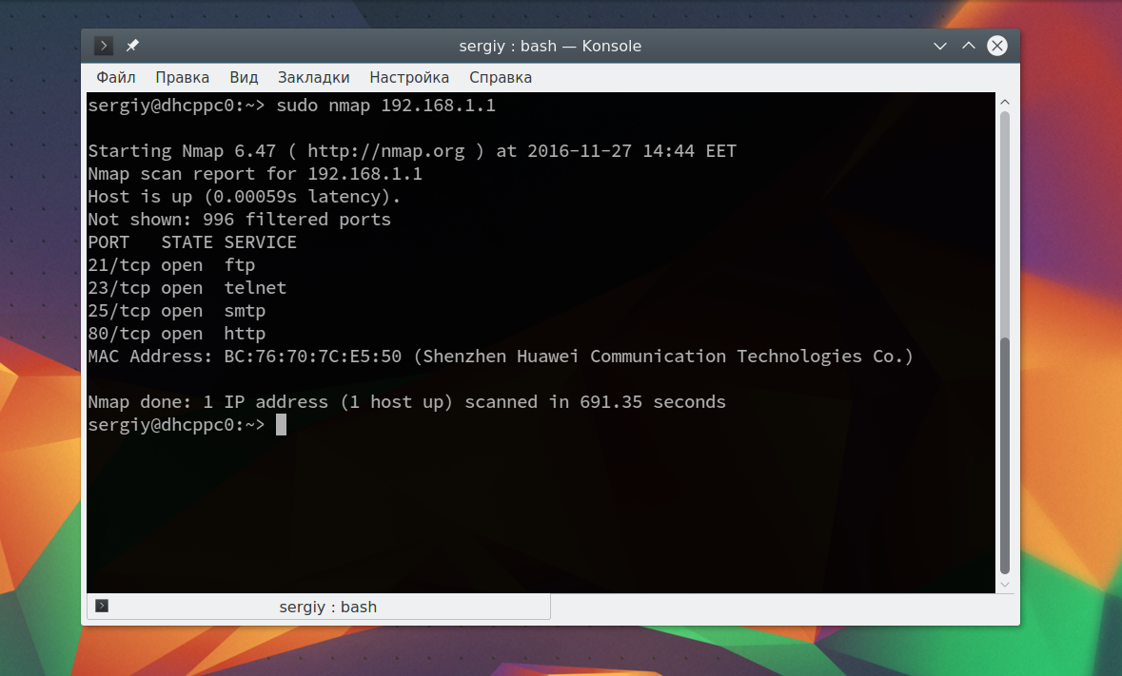1122x676 pixels.
Task: Click the '21/tcp open ftp' row
Action: [171, 265]
